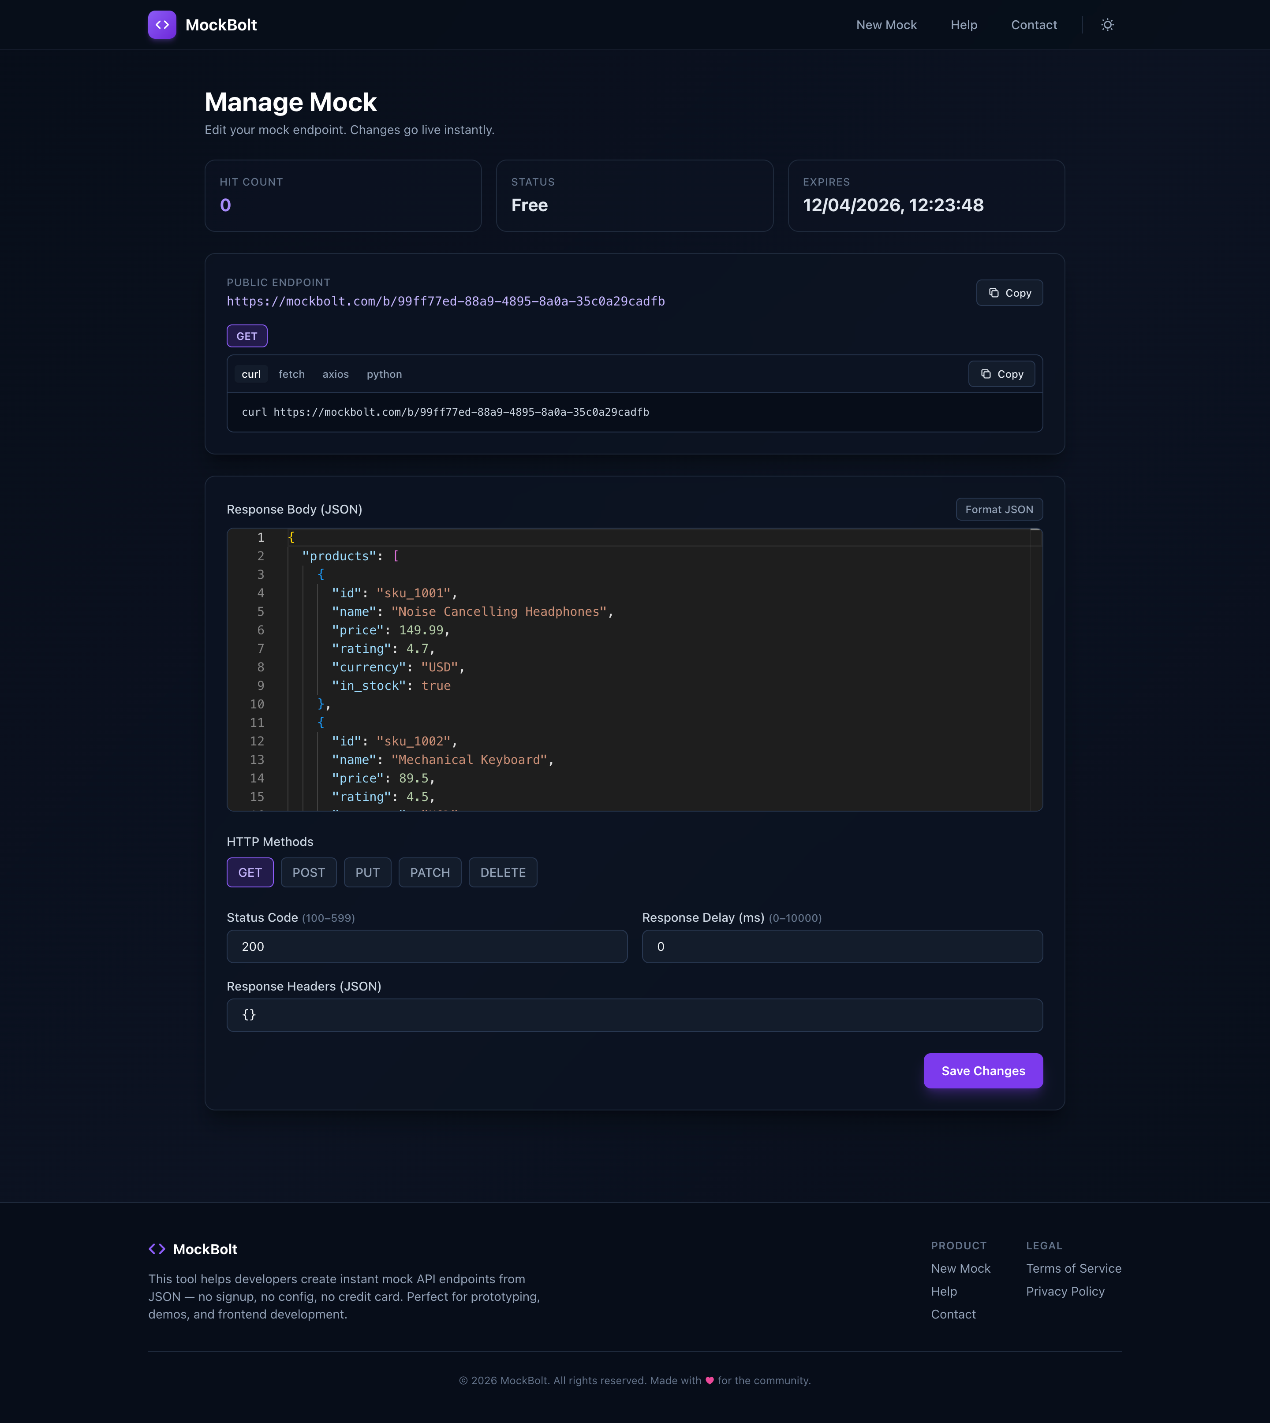The height and width of the screenshot is (1423, 1270).
Task: Open the Terms of Service link
Action: [1073, 1269]
